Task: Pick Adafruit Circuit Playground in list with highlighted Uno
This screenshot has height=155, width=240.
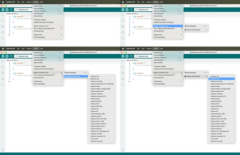Action: point(222,131)
